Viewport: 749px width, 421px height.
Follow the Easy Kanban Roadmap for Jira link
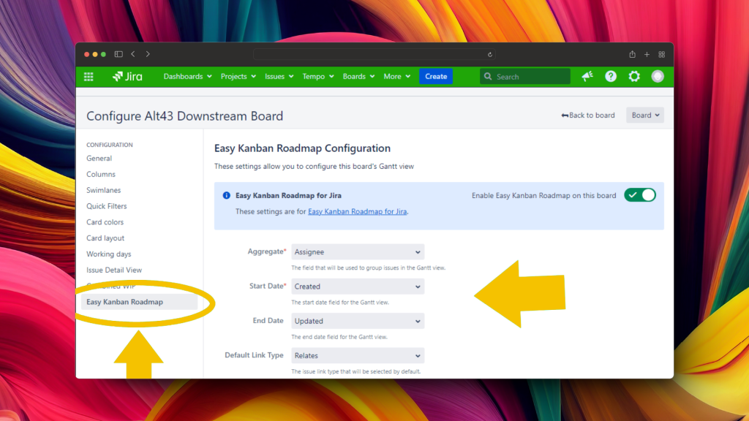[357, 211]
